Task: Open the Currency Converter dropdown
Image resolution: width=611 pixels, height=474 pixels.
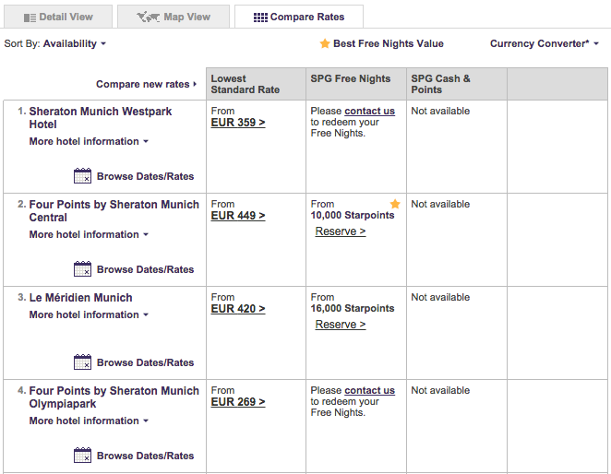Action: tap(544, 43)
